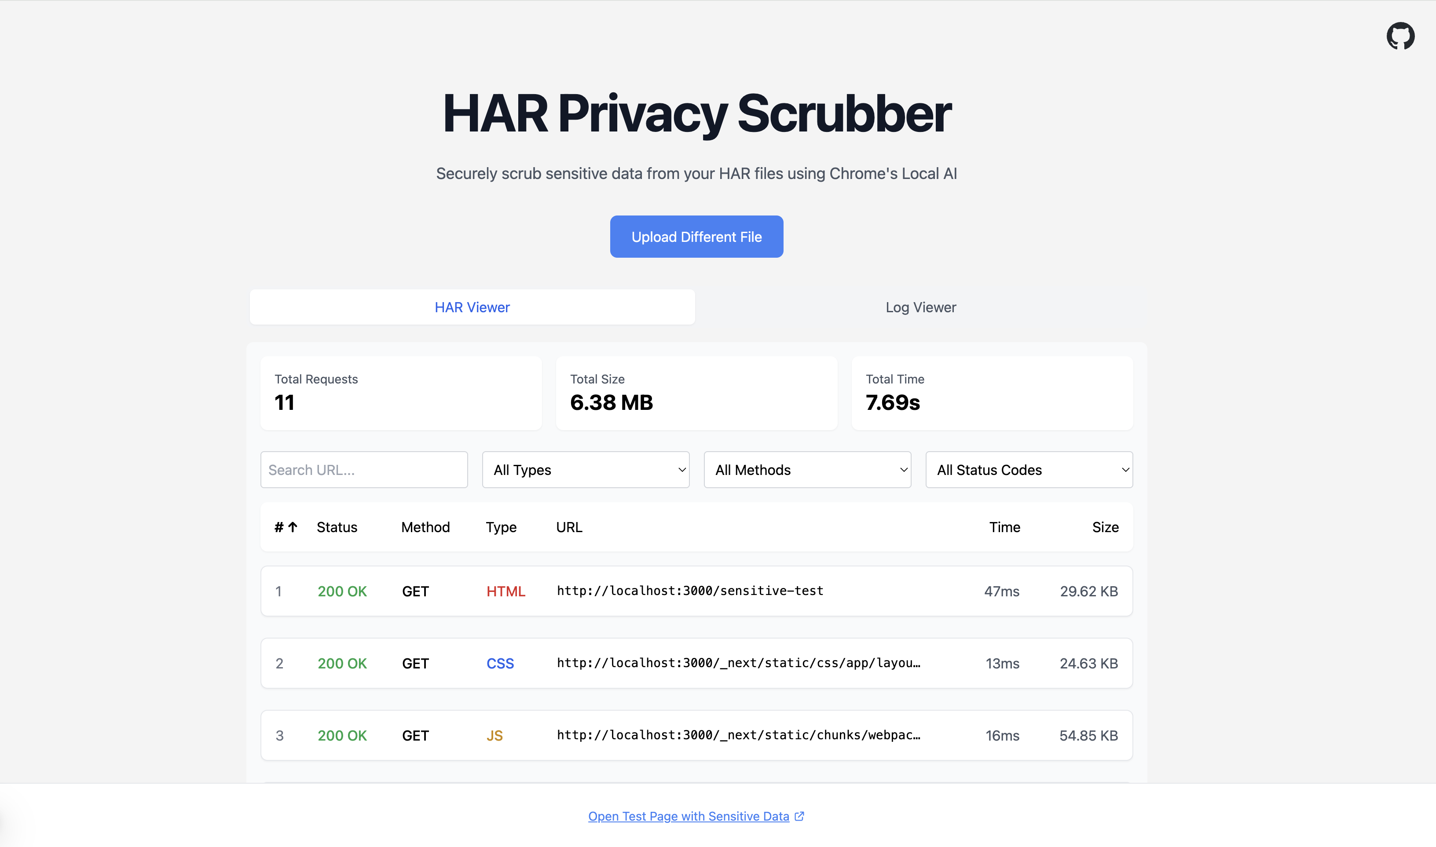Click the external link icon beside test page link
Screen dimensions: 1436x847
tap(799, 816)
